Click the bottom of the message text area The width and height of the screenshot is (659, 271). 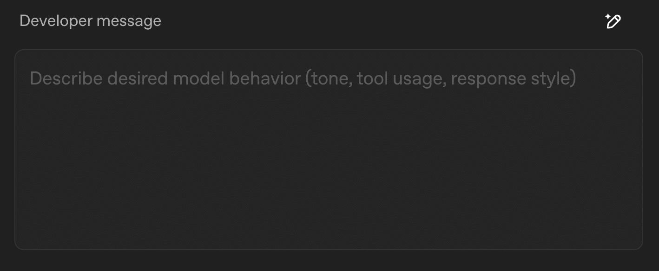pos(329,234)
